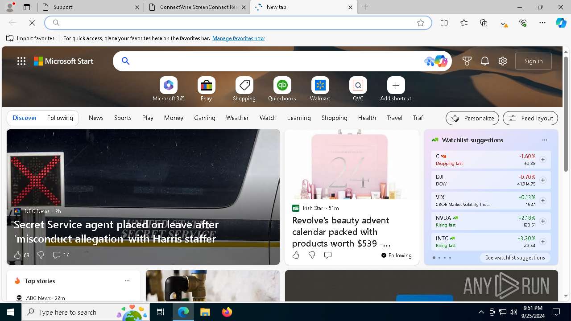Screen dimensions: 571x321
Task: Add NVDA to watchlist
Action: pyautogui.click(x=542, y=221)
